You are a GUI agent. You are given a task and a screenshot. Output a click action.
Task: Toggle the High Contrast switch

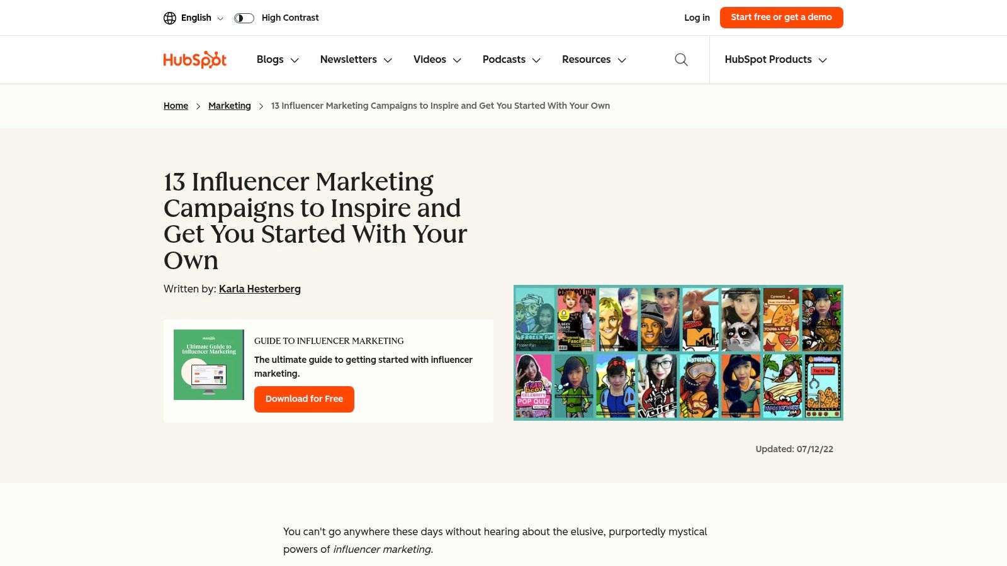244,18
